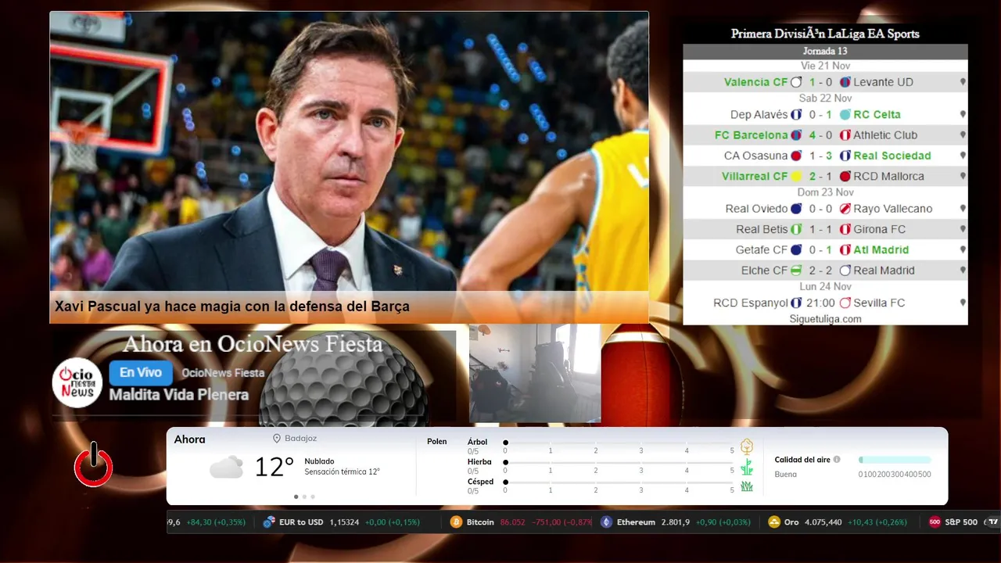Click the Ahora label in weather widget
Image resolution: width=1001 pixels, height=563 pixels.
(190, 439)
